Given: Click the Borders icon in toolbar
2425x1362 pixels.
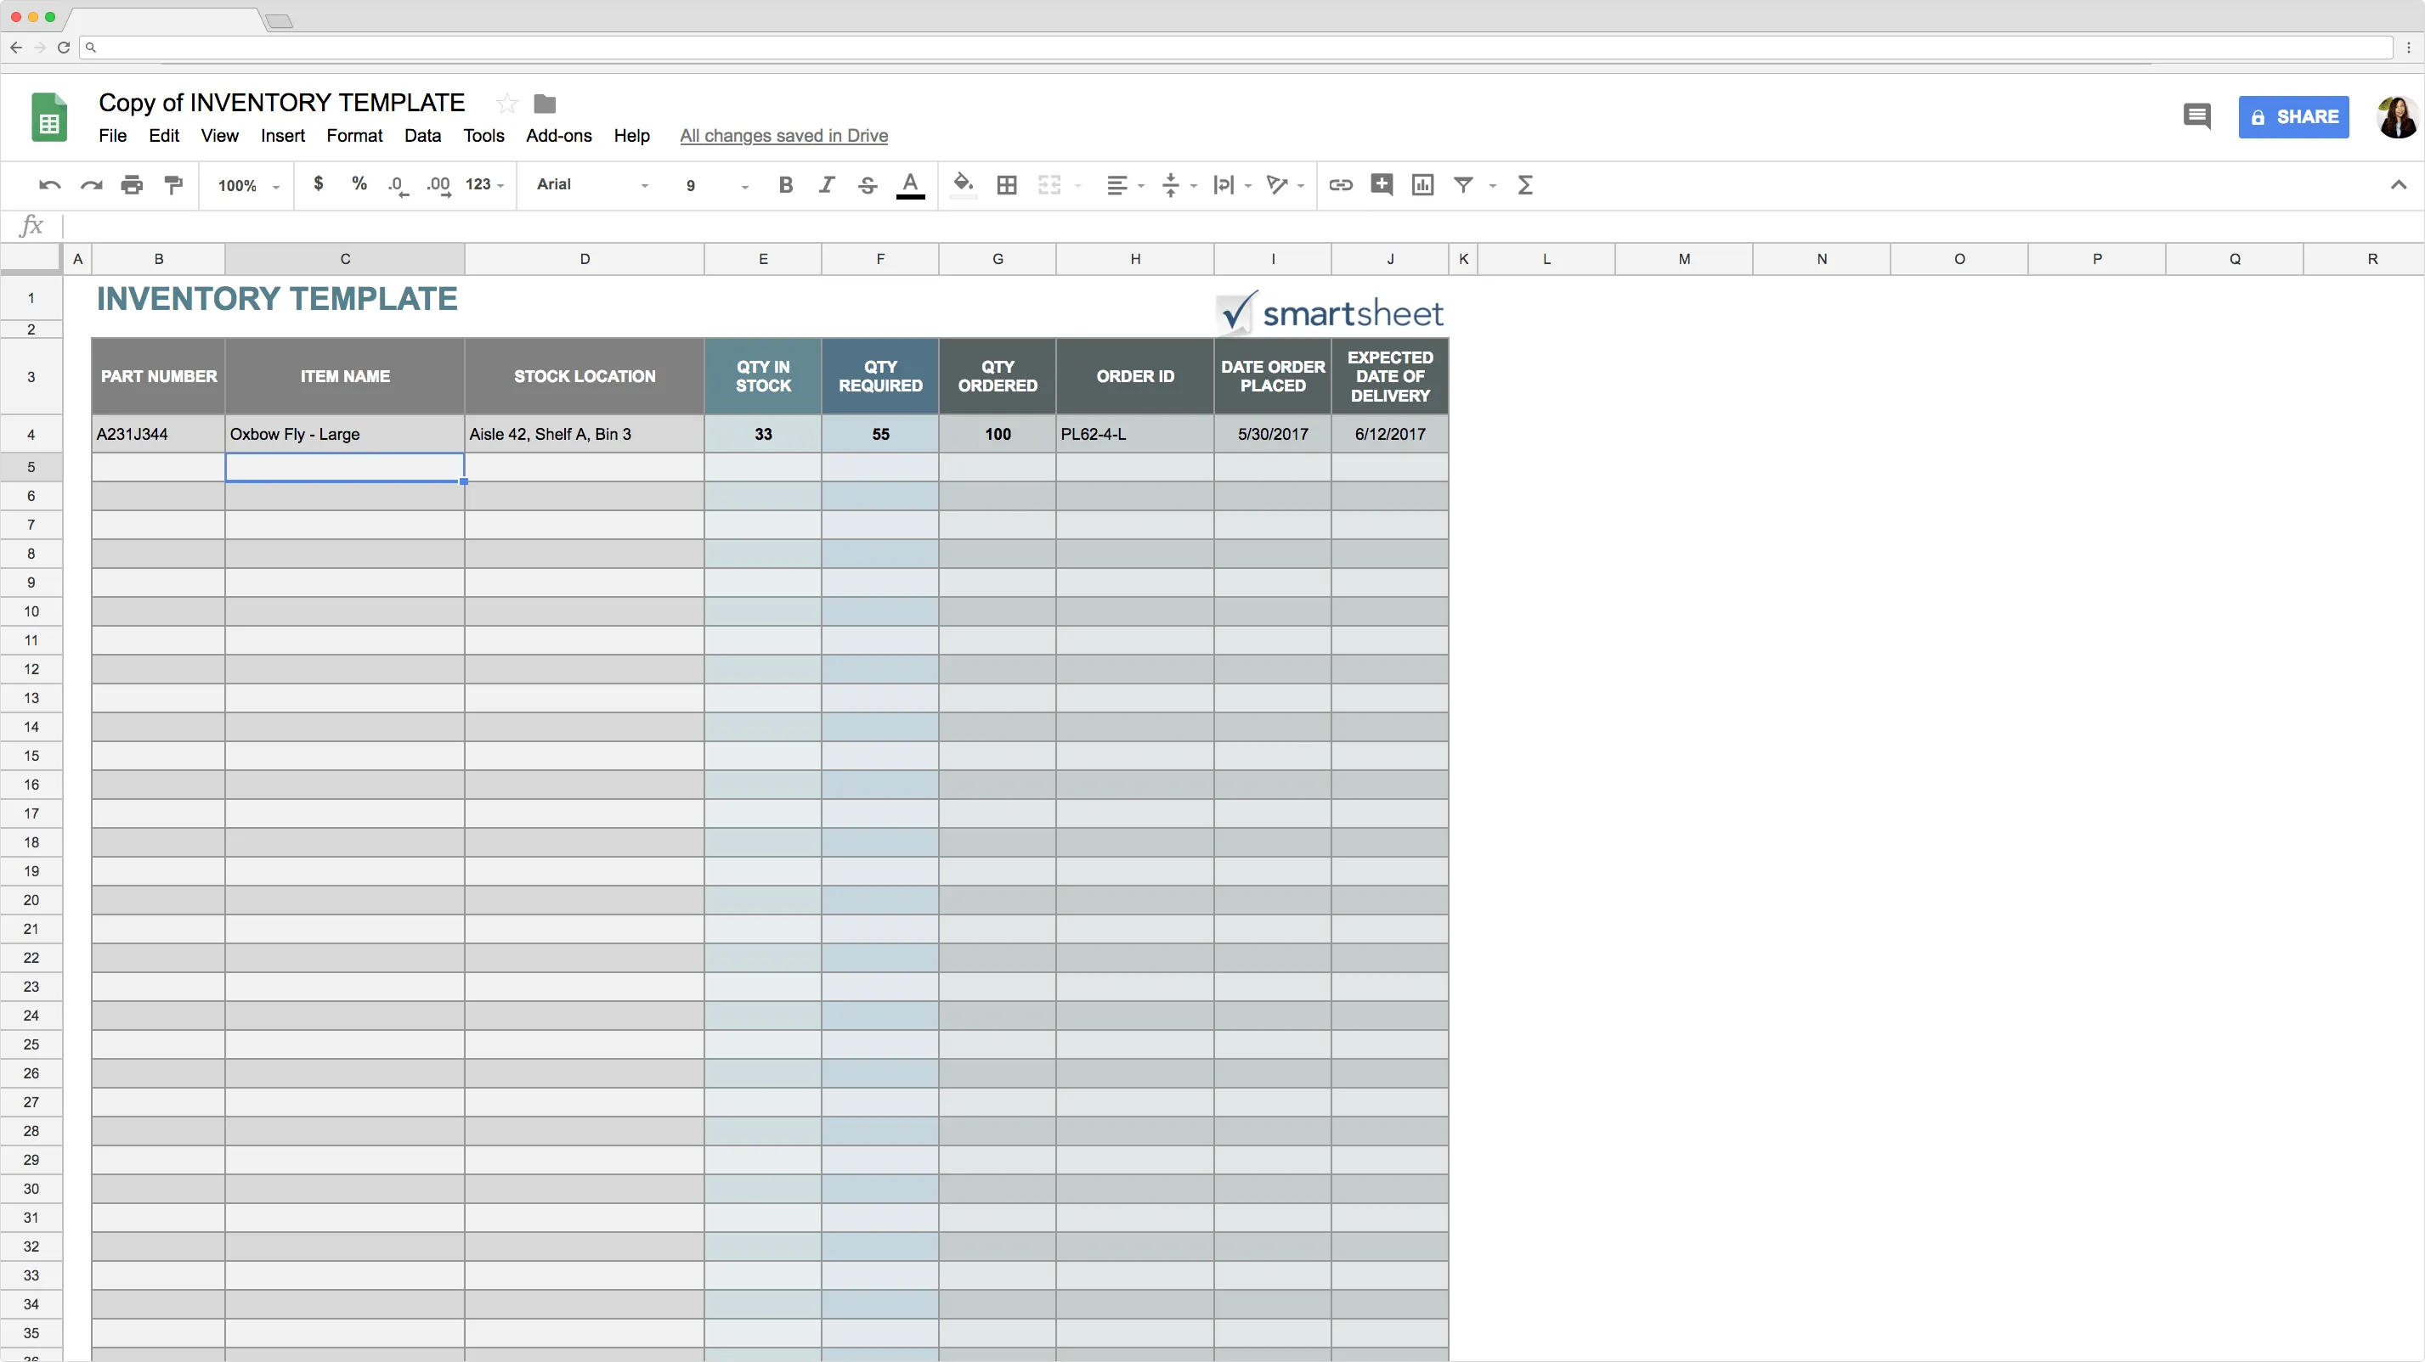Looking at the screenshot, I should [1006, 183].
